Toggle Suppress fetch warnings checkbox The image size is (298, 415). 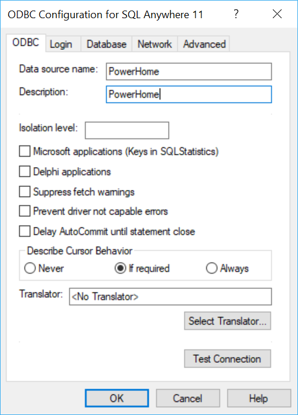pyautogui.click(x=25, y=192)
